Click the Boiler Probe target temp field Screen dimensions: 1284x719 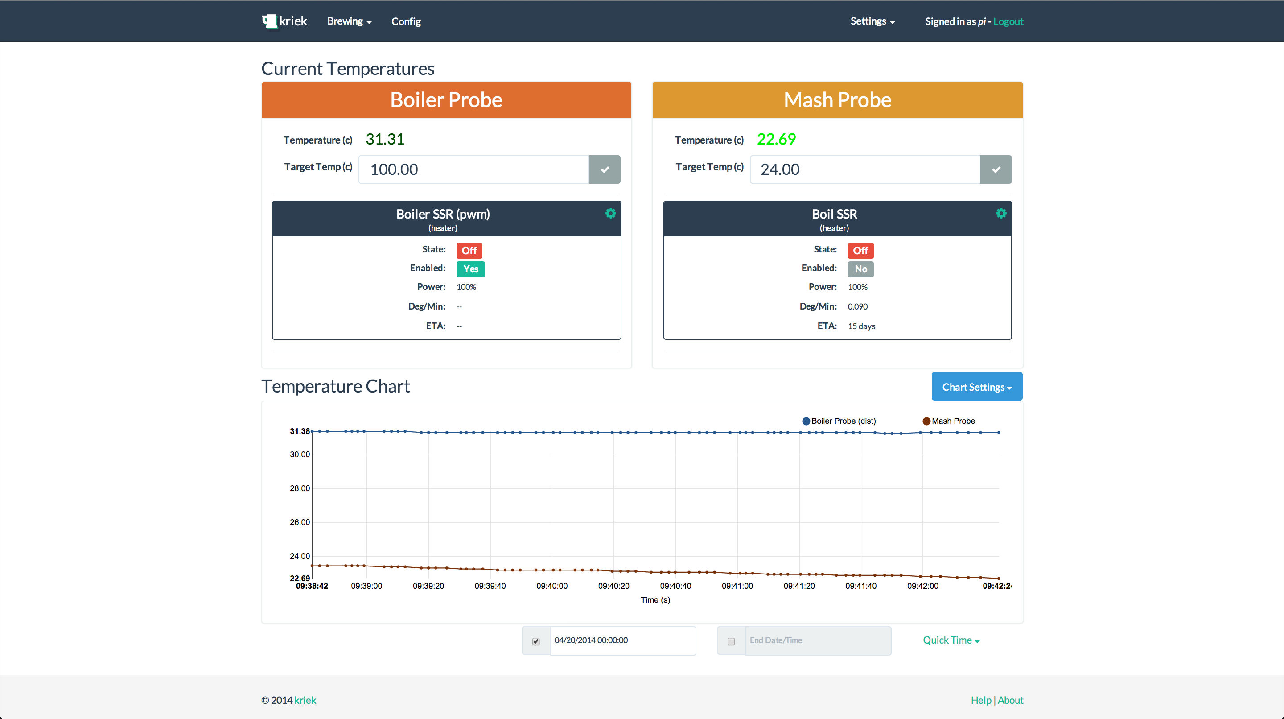pos(473,169)
